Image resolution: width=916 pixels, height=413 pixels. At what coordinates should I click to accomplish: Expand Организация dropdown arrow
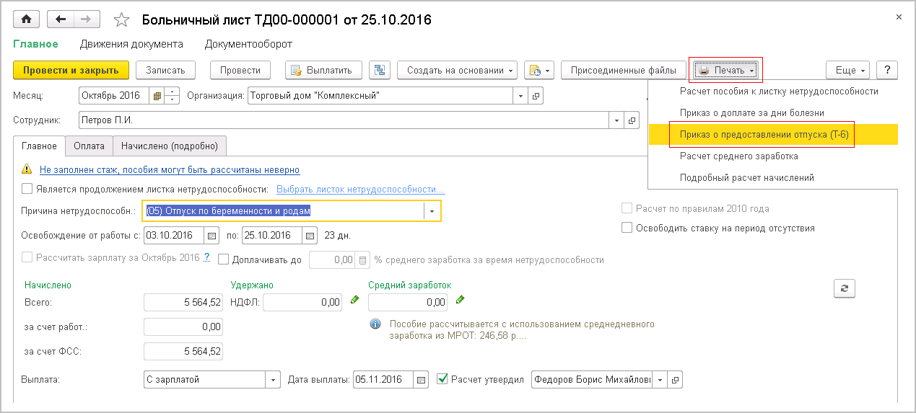click(x=521, y=95)
